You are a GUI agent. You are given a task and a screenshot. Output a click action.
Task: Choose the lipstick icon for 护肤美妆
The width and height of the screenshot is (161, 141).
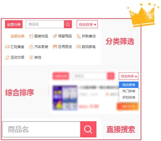pos(79,36)
